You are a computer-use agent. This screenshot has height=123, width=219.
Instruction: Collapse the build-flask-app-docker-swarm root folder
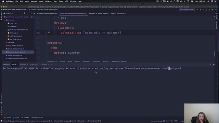[3, 17]
